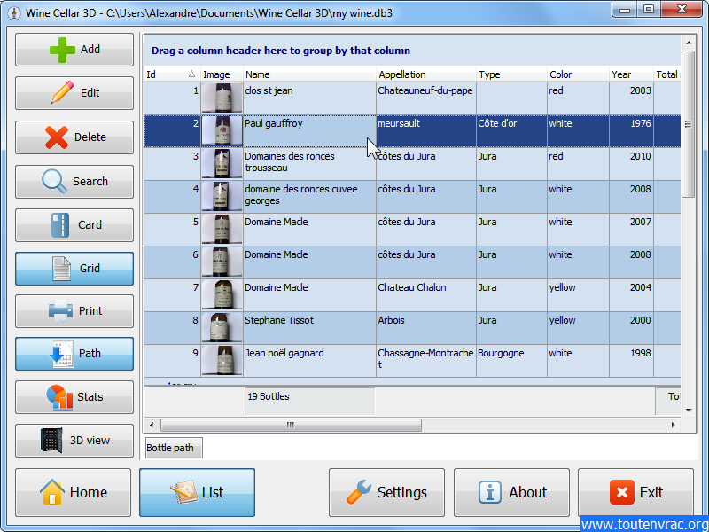The height and width of the screenshot is (532, 709).
Task: Click the Path download arrow icon
Action: [x=60, y=354]
